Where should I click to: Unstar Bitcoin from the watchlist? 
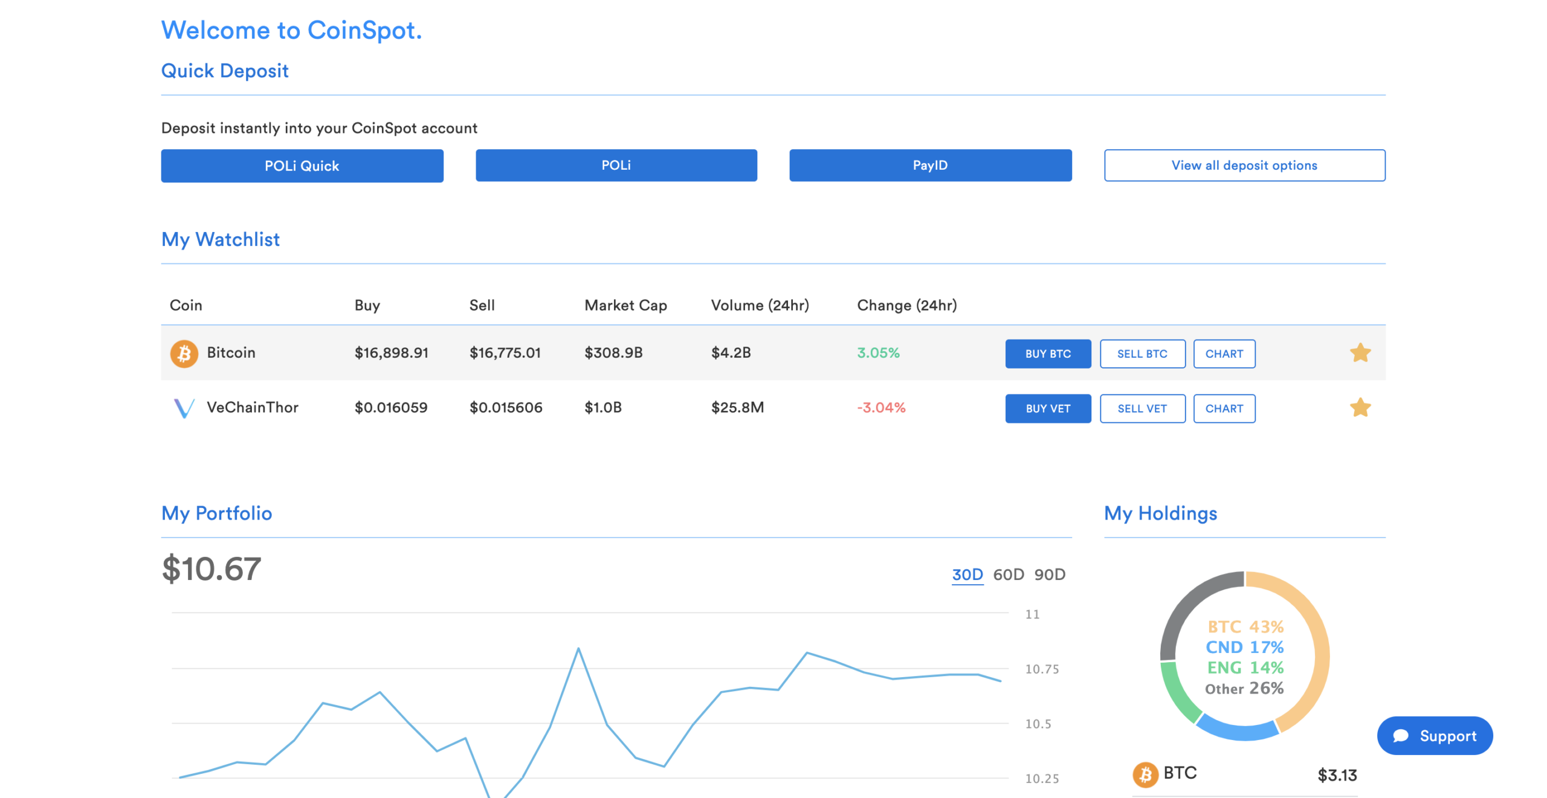(1360, 353)
